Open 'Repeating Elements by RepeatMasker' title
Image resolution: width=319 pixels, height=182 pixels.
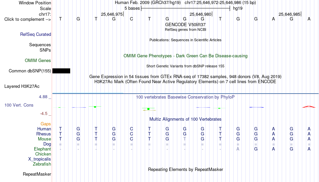[186, 169]
